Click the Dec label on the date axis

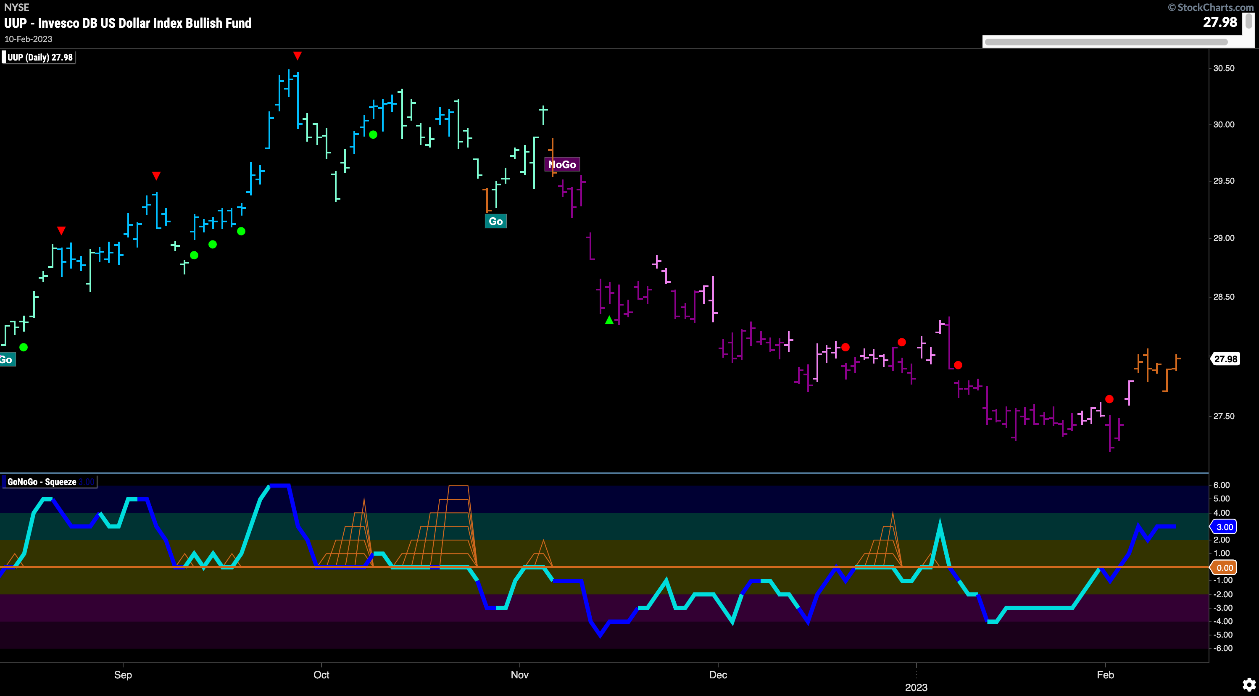click(x=718, y=675)
